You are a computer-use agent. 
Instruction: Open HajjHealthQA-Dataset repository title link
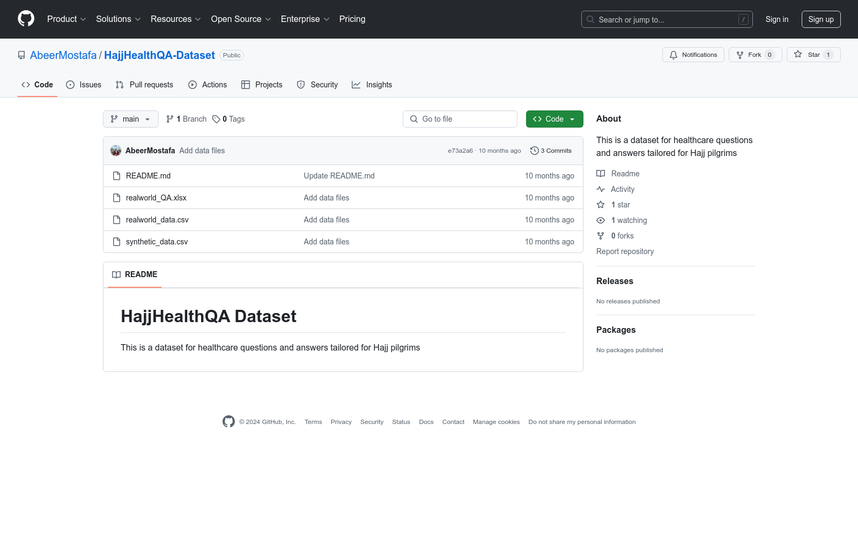click(x=159, y=55)
